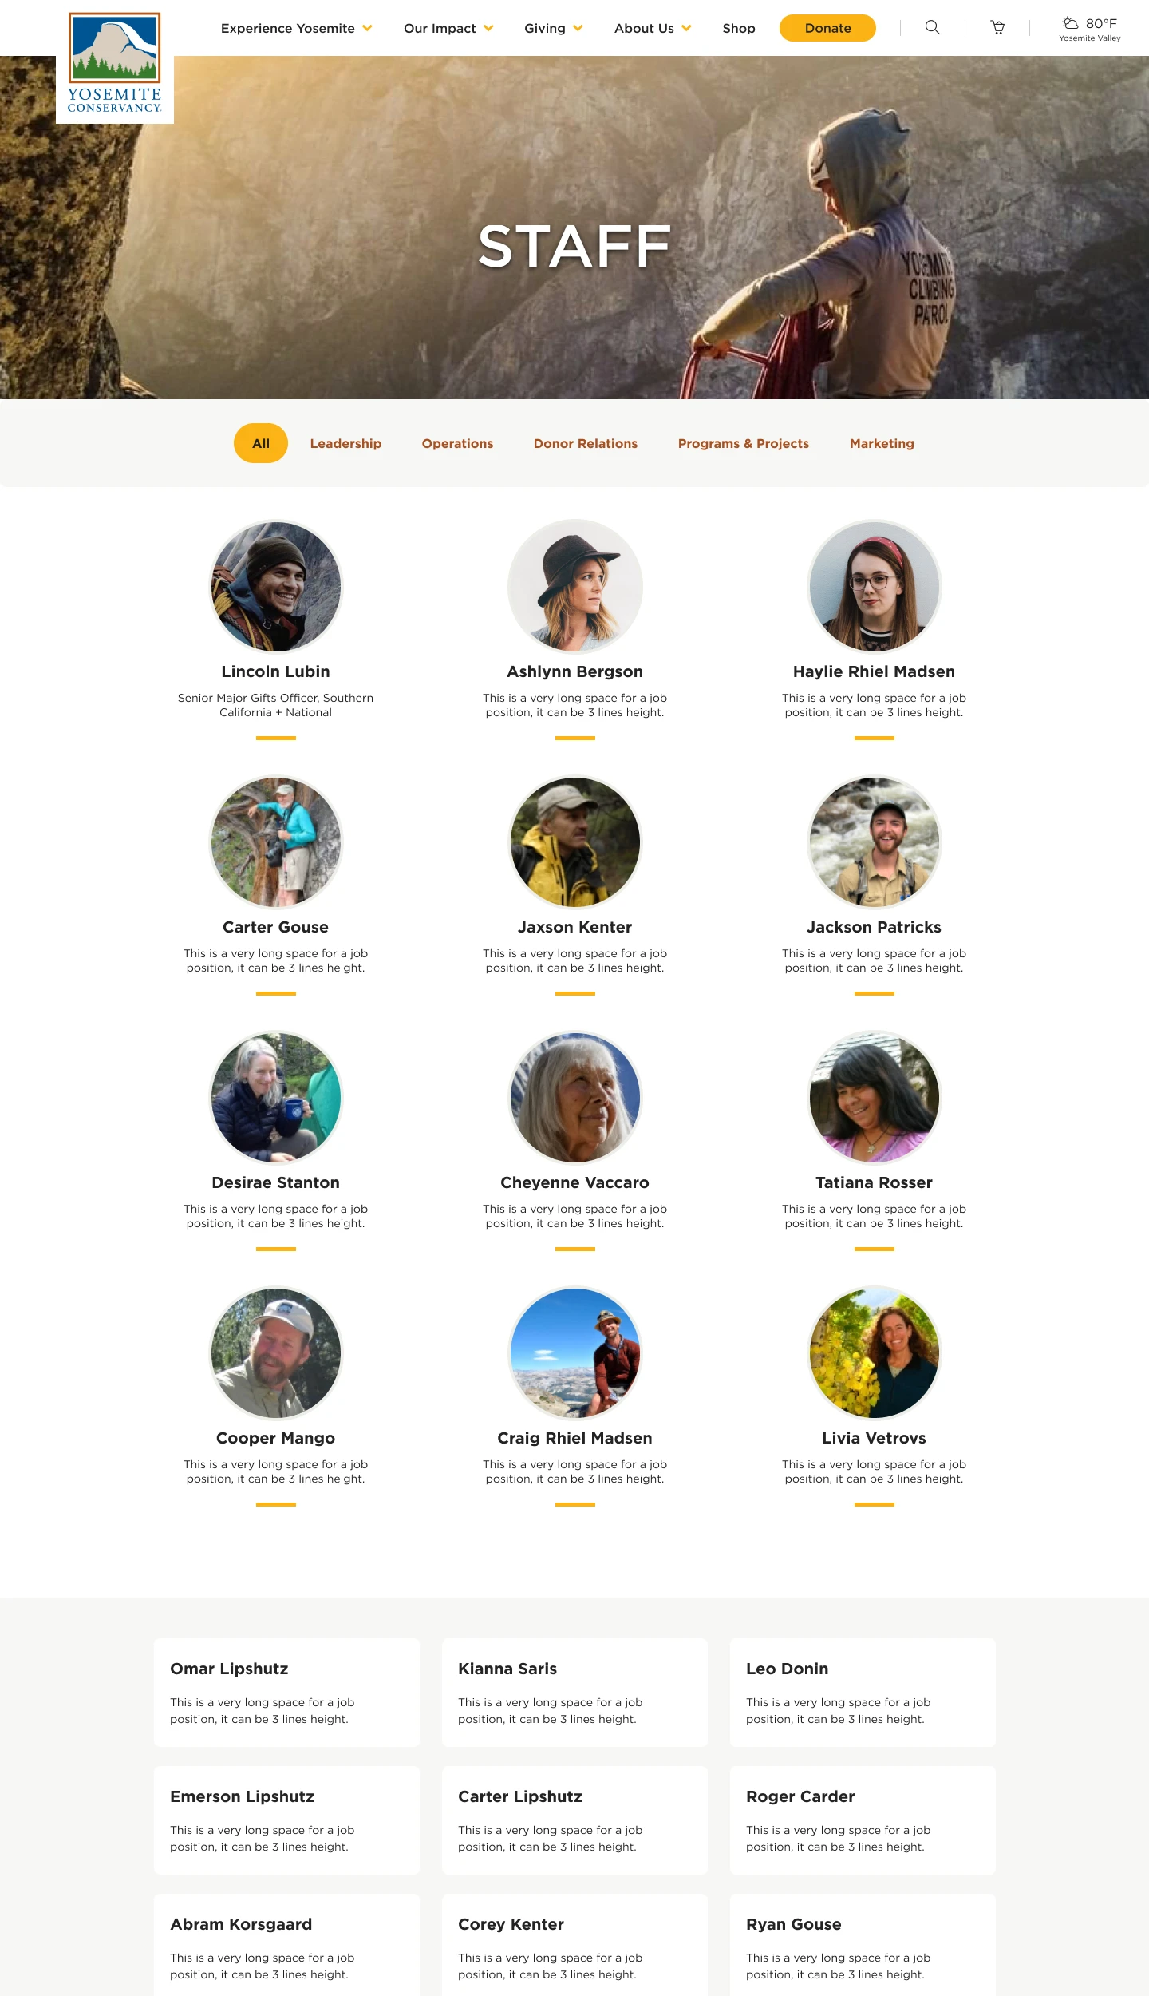The height and width of the screenshot is (1996, 1149).
Task: Select Livia Vetrovs' round photo
Action: pyautogui.click(x=875, y=1353)
